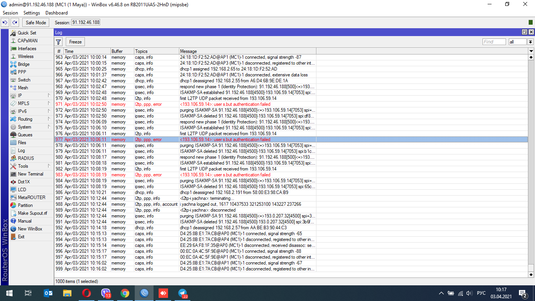The height and width of the screenshot is (301, 535).
Task: Open the Partition menu icon
Action: 13,205
